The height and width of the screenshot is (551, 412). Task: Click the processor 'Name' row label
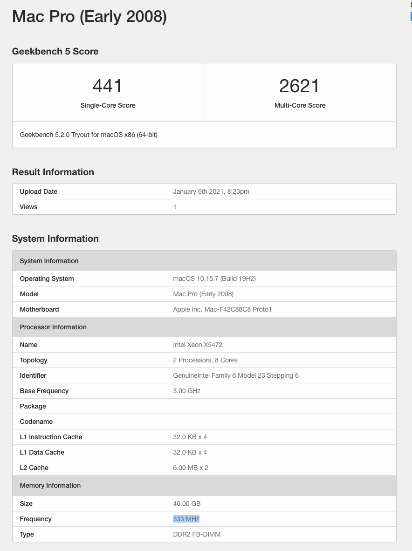[x=28, y=345]
